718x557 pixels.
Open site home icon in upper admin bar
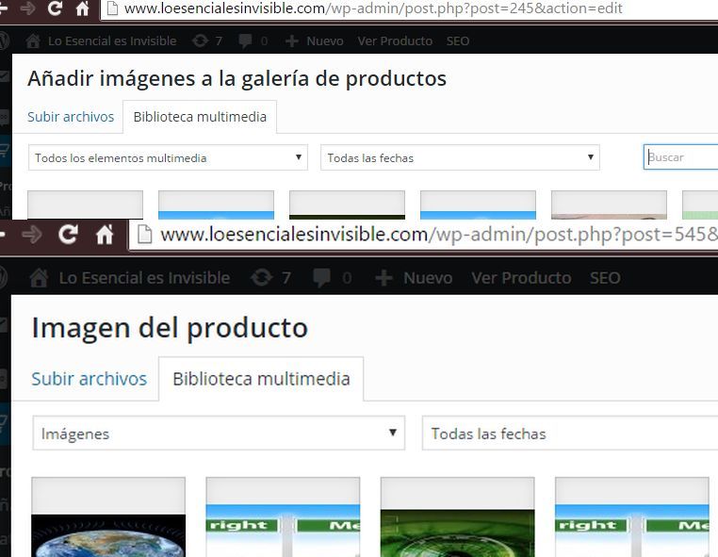pos(33,41)
